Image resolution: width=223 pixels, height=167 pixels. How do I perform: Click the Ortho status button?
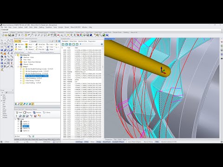86,141
